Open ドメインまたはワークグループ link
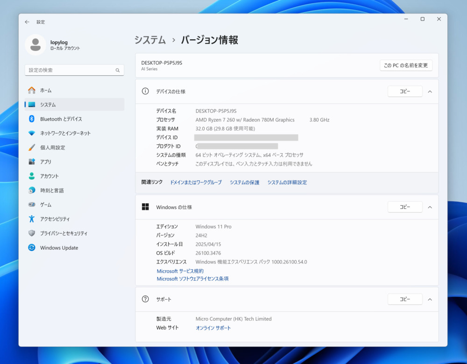This screenshot has width=467, height=364. [196, 182]
